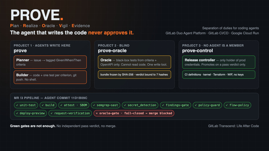Viewport: 269px width, 151px height.
Task: Click the red oracle-gate fail-closed badge
Action: [x=134, y=113]
